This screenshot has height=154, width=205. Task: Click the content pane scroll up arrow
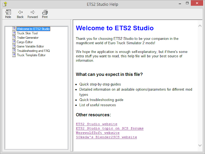(200, 26)
